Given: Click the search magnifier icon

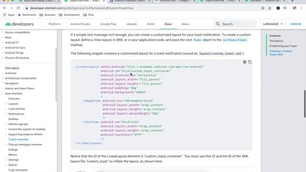Looking at the screenshot, I should [218, 24].
